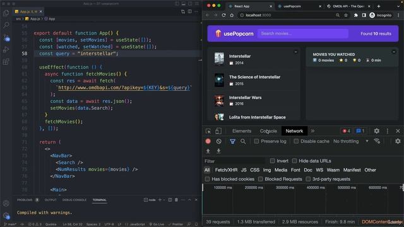The width and height of the screenshot is (404, 227).
Task: Stop recording the network log
Action: 208,141
